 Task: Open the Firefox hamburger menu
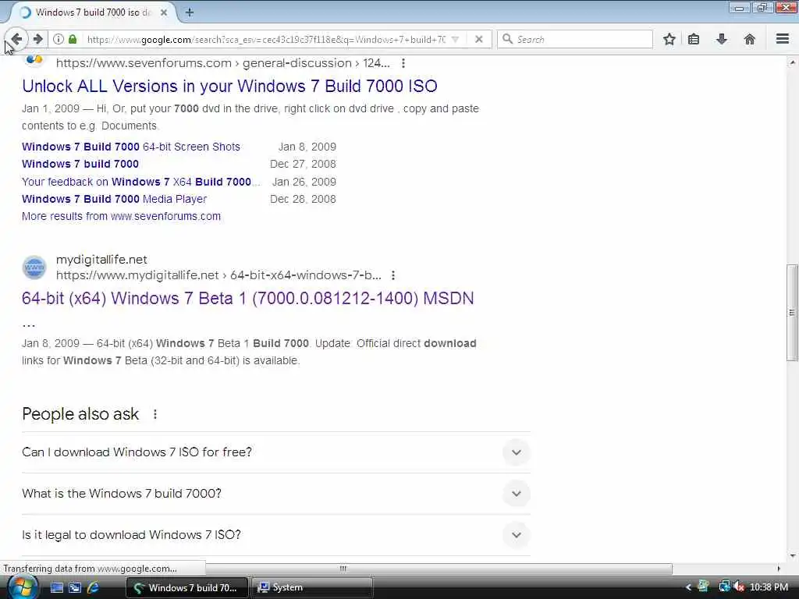point(782,39)
